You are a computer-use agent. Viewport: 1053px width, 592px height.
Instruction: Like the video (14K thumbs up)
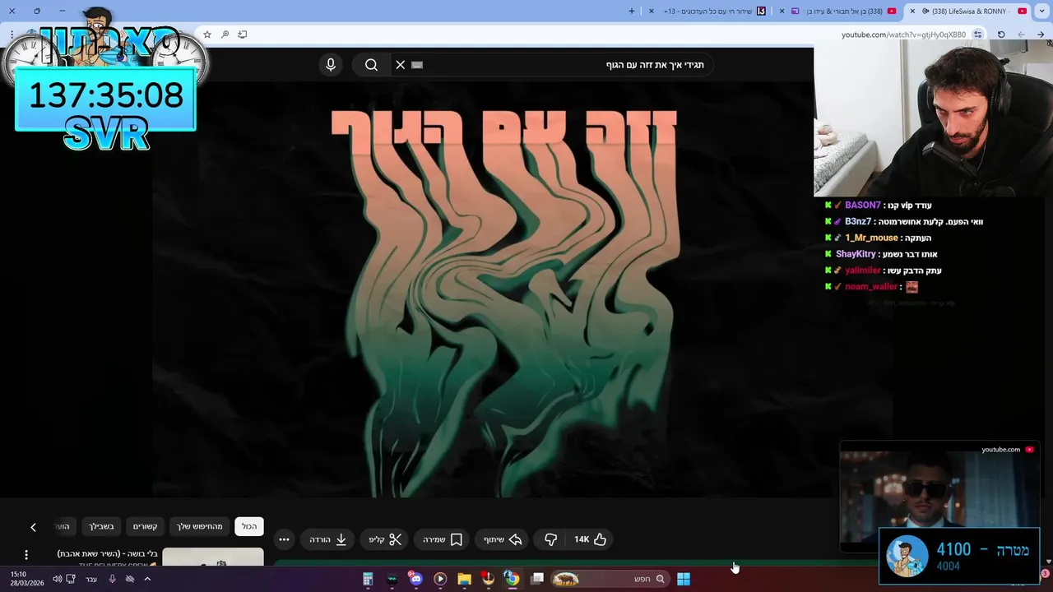(x=590, y=539)
